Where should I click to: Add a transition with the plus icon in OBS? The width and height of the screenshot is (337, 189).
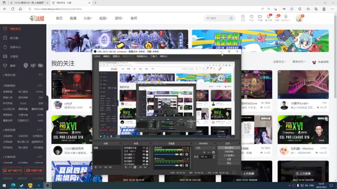click(204, 152)
